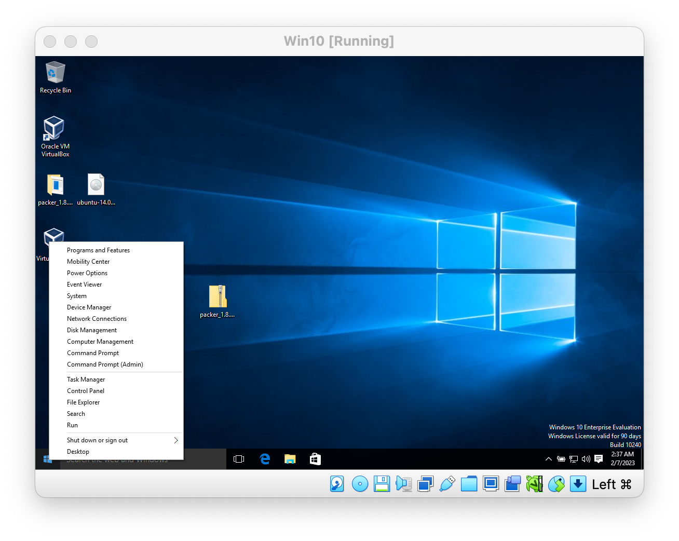Viewport: 679px width, 541px height.
Task: Click the taskbar clock showing 2:37 AM
Action: tap(622, 458)
